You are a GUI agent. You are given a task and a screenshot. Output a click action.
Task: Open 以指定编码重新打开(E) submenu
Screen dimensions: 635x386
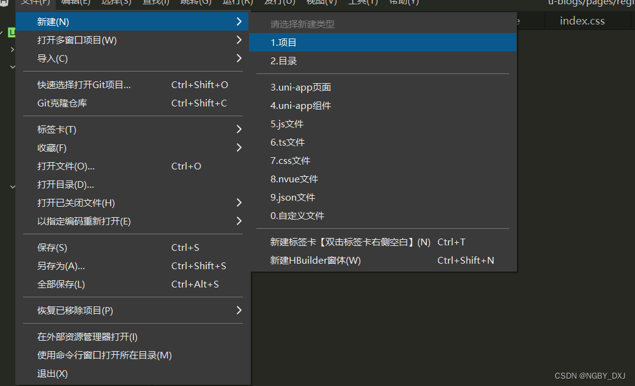132,221
